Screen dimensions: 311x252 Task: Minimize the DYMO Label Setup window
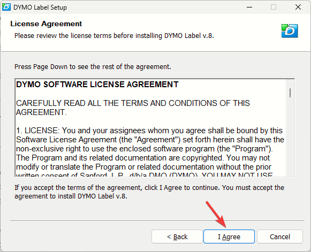point(249,7)
